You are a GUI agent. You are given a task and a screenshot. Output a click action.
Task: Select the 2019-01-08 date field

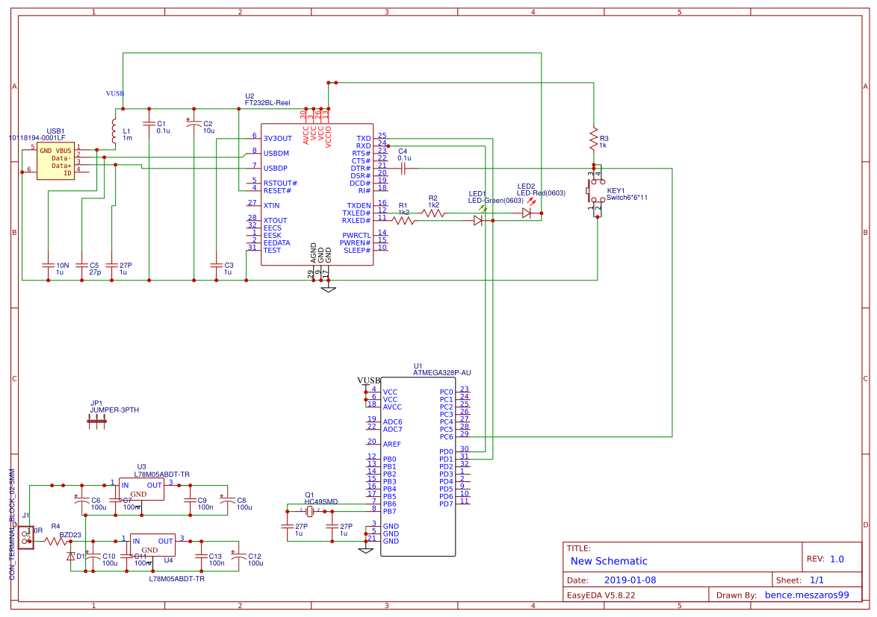click(x=630, y=580)
